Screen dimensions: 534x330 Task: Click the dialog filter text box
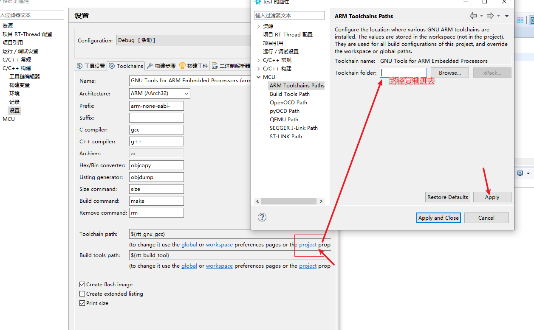point(289,15)
